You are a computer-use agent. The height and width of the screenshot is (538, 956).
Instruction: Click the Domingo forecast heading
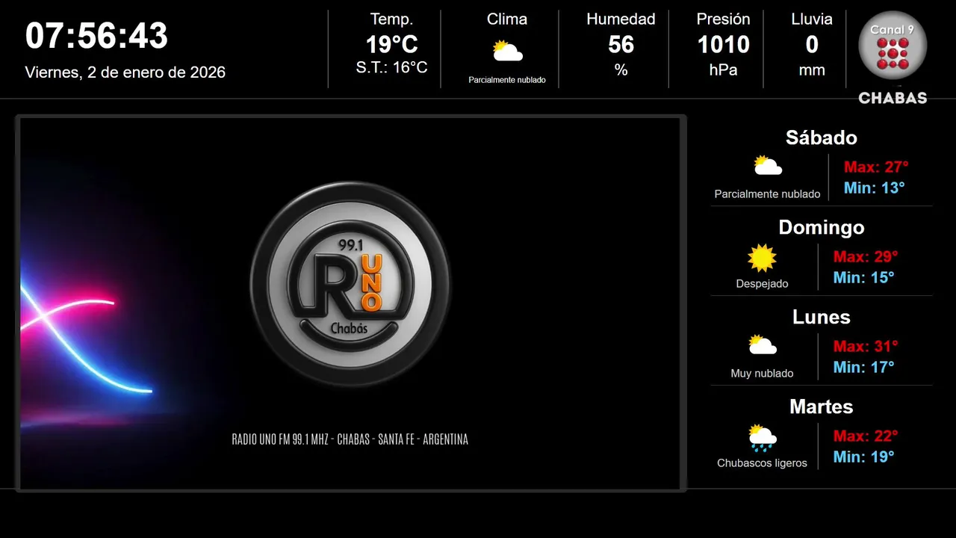(822, 227)
